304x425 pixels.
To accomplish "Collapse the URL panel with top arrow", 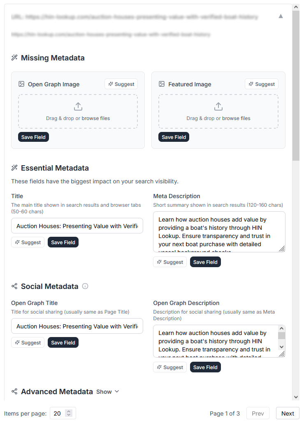I will pos(281,16).
